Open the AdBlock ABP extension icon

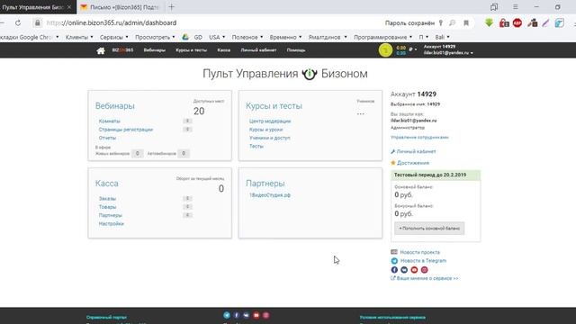tap(517, 22)
